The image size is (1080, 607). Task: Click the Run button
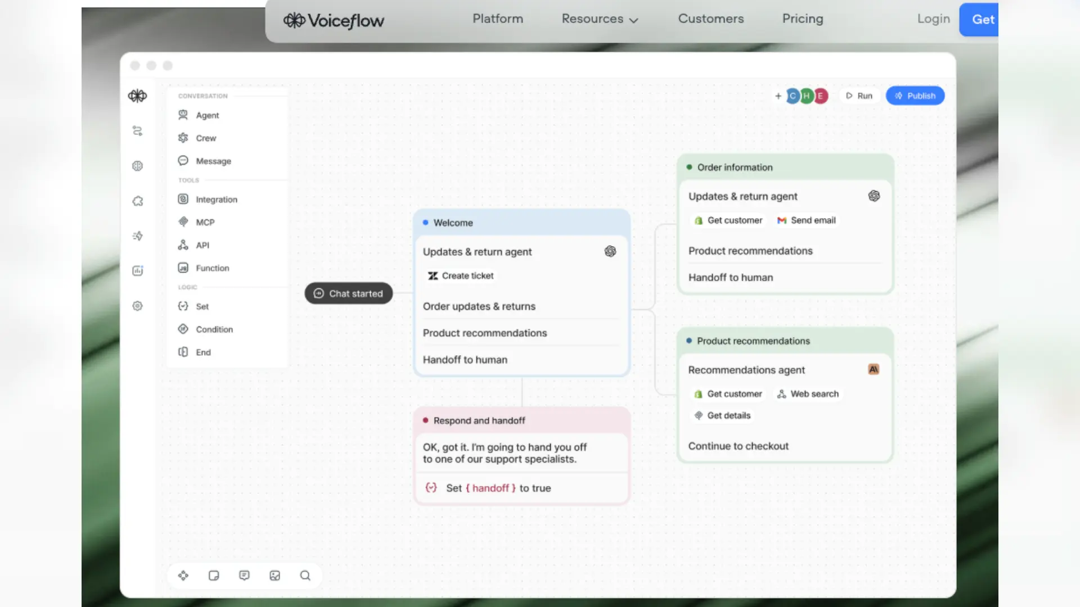coord(859,96)
